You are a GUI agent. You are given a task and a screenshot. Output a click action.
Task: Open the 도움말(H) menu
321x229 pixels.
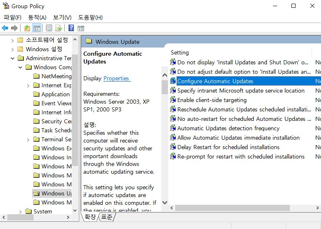click(90, 18)
